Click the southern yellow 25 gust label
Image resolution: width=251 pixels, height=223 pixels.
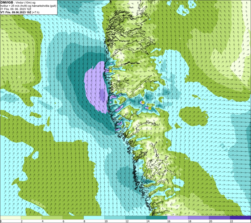click(150, 108)
